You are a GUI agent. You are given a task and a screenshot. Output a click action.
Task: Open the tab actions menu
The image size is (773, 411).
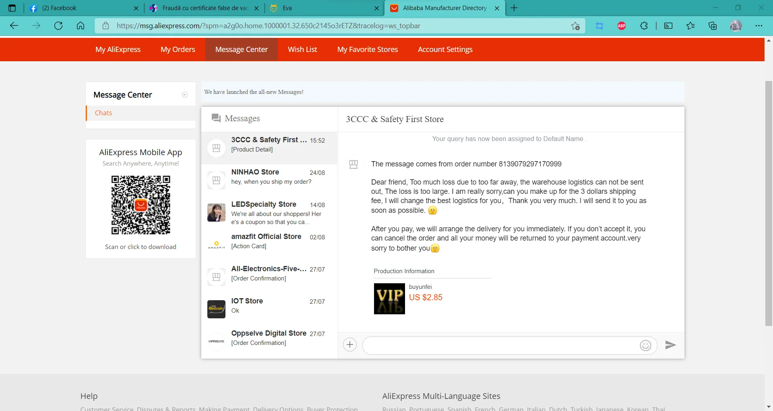pos(12,8)
